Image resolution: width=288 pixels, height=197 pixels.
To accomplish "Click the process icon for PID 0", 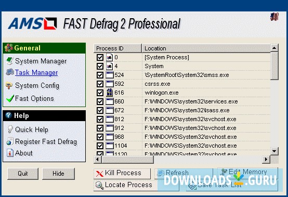I will (109, 57).
